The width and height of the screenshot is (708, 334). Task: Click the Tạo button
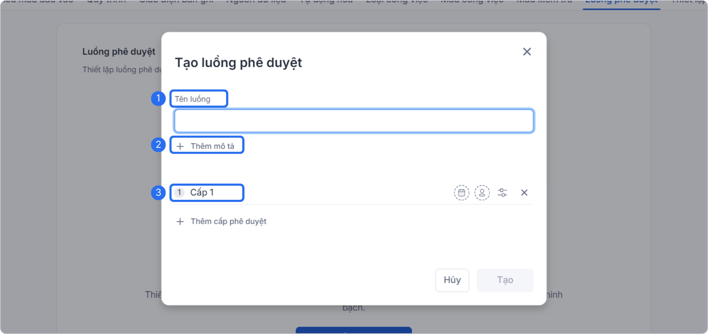pyautogui.click(x=505, y=280)
